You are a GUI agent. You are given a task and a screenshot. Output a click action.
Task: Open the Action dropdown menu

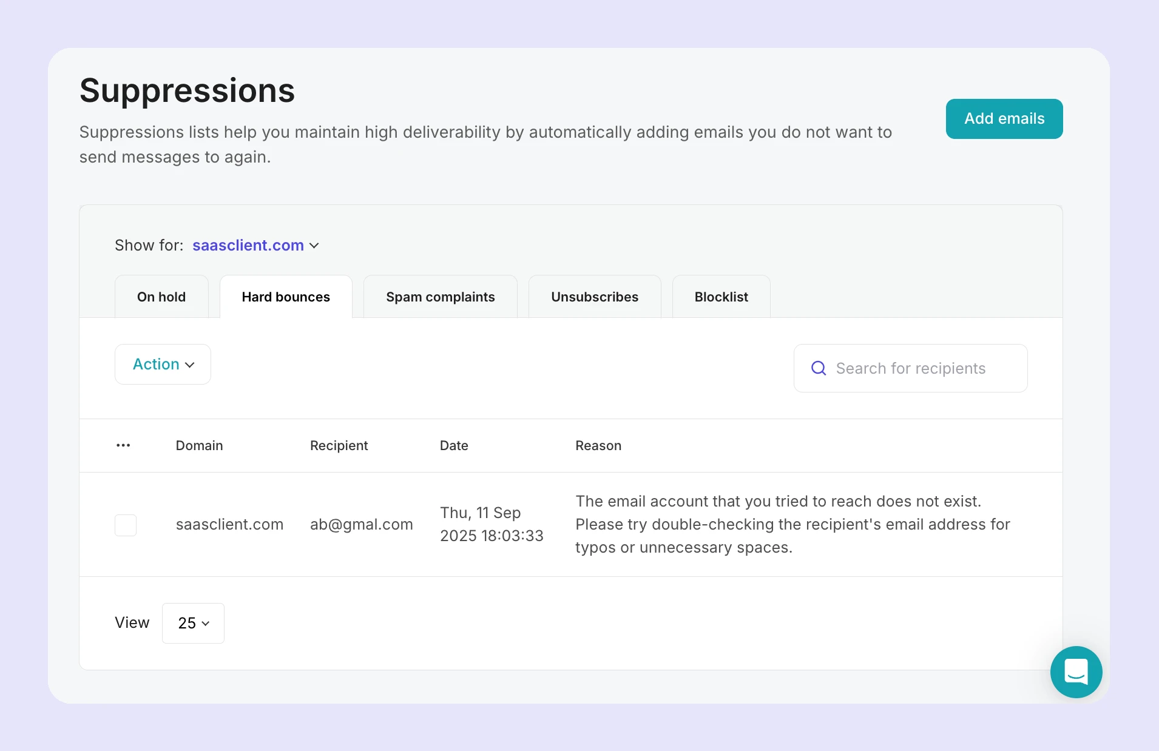click(163, 364)
